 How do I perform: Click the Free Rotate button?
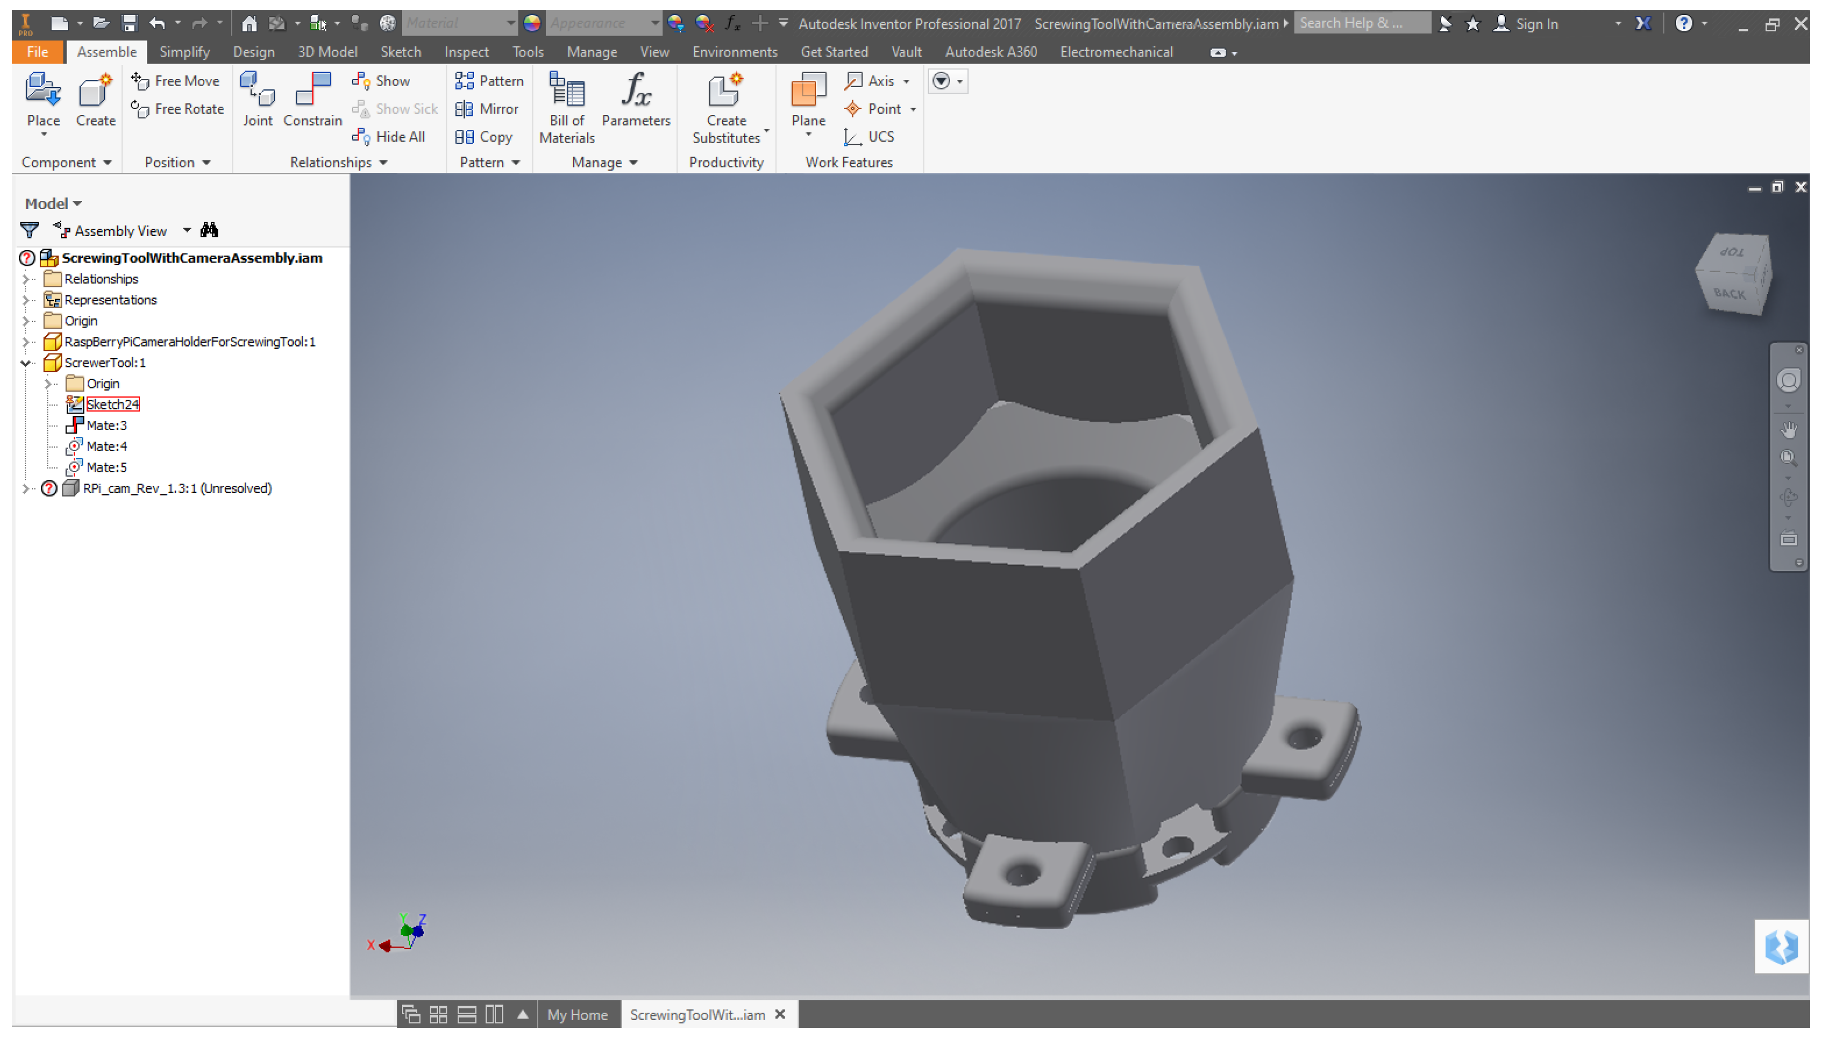[x=178, y=109]
